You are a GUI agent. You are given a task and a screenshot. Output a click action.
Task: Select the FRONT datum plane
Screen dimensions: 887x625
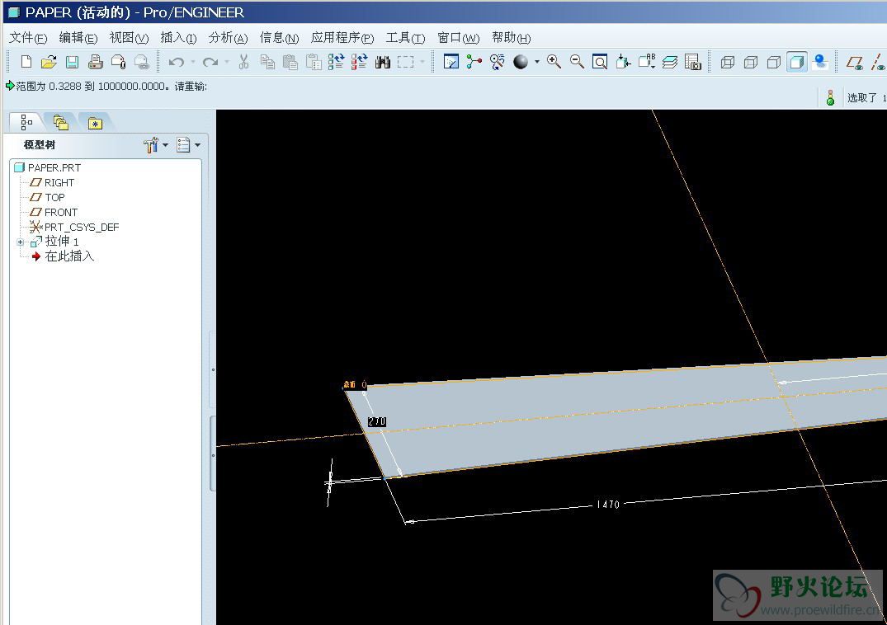[54, 212]
